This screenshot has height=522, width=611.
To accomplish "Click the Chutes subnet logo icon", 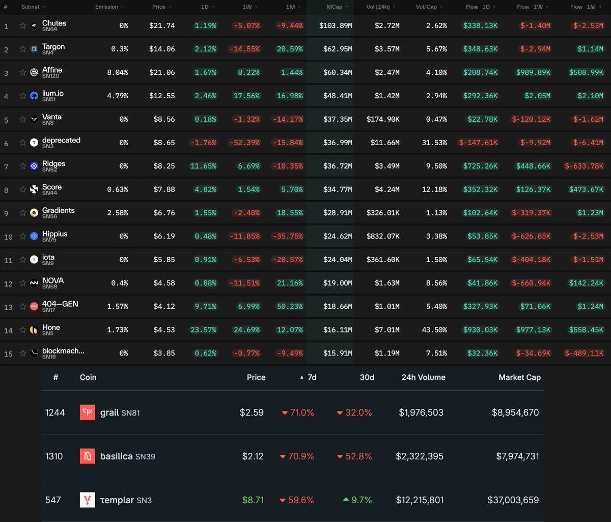I will 34,25.
